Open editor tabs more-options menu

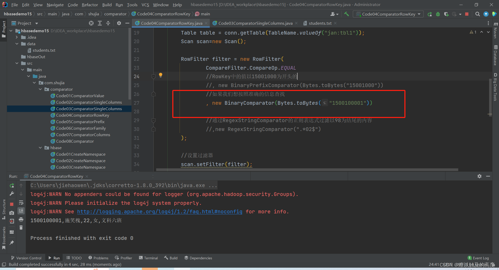pyautogui.click(x=488, y=23)
